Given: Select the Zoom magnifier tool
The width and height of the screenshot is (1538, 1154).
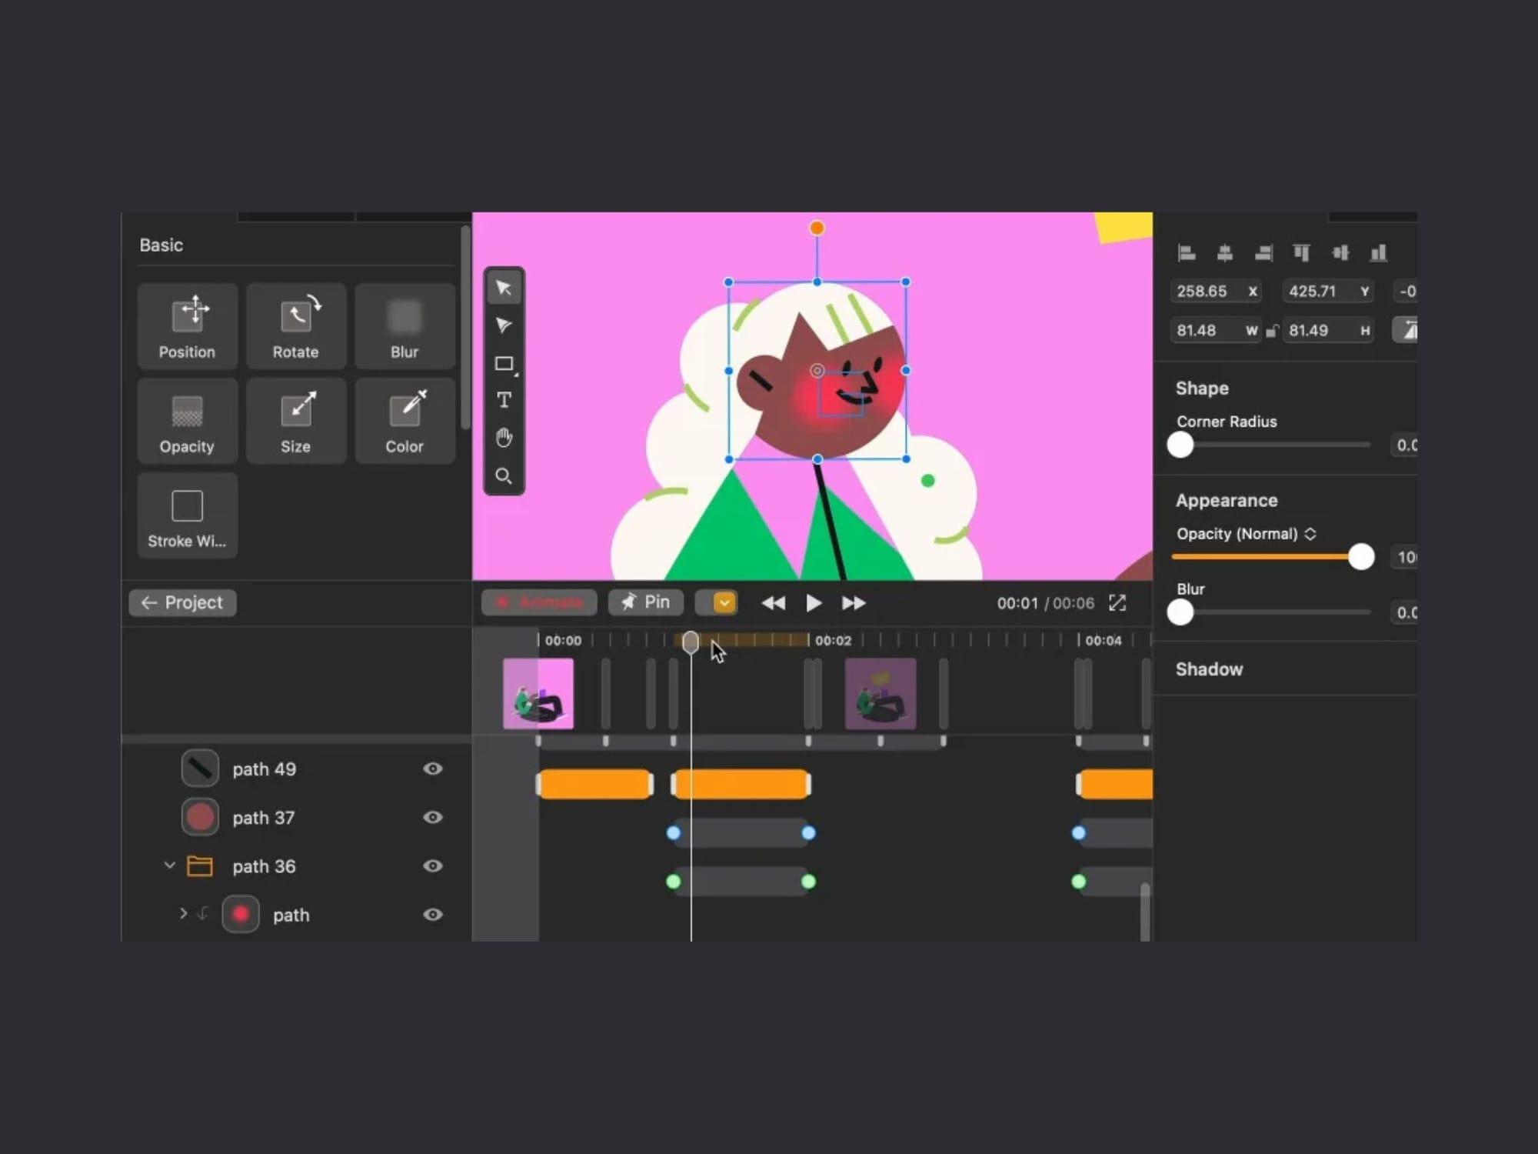Looking at the screenshot, I should click(x=504, y=475).
